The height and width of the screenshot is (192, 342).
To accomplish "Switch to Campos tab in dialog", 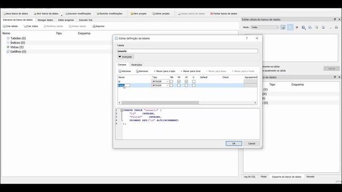I will point(122,65).
